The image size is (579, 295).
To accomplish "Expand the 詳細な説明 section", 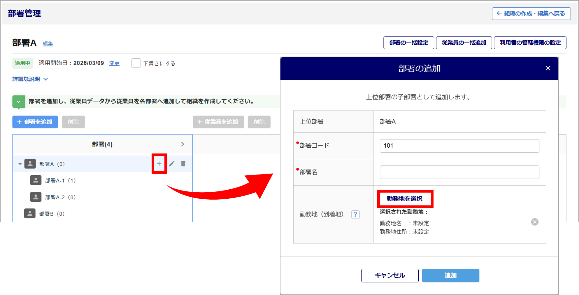I will (x=30, y=79).
